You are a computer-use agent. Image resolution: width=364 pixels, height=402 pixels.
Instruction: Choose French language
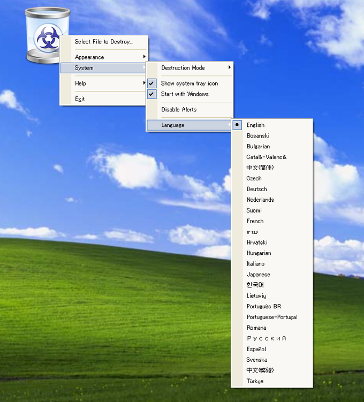[x=272, y=221]
